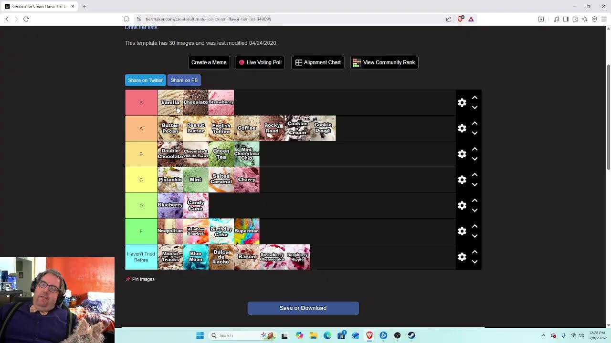611x343 pixels.
Task: Open Brave Rewards triangle icon
Action: 471,19
